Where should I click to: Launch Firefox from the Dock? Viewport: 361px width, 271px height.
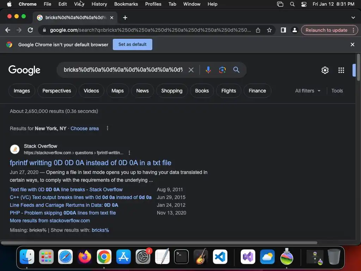(85, 257)
